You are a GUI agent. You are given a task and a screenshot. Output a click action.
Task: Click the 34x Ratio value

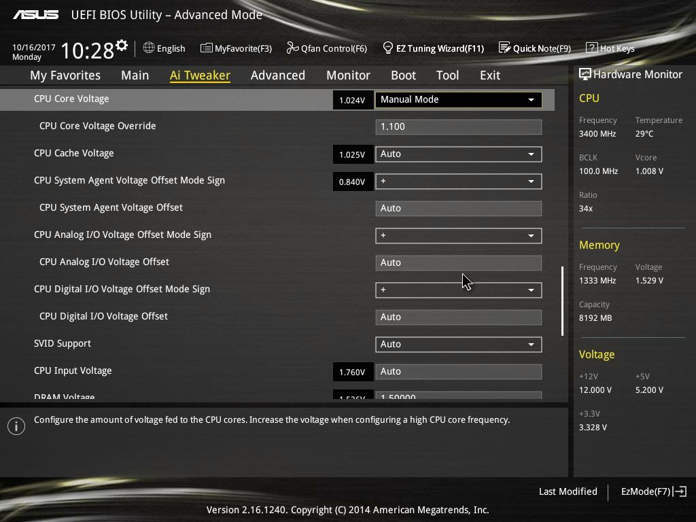[585, 209]
